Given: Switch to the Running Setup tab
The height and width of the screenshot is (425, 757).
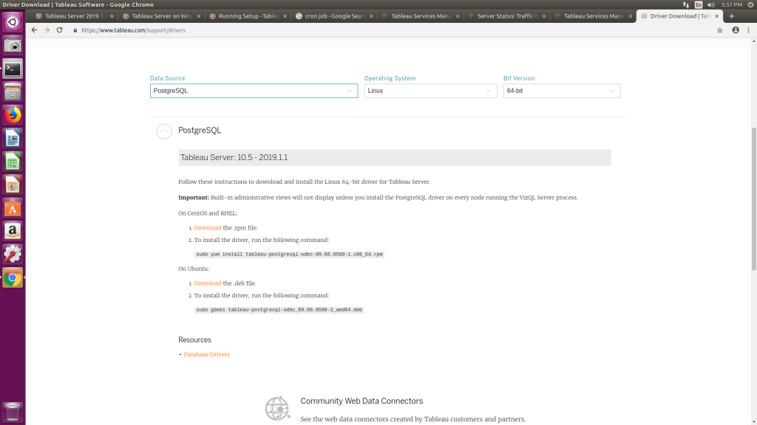Looking at the screenshot, I should (x=245, y=15).
